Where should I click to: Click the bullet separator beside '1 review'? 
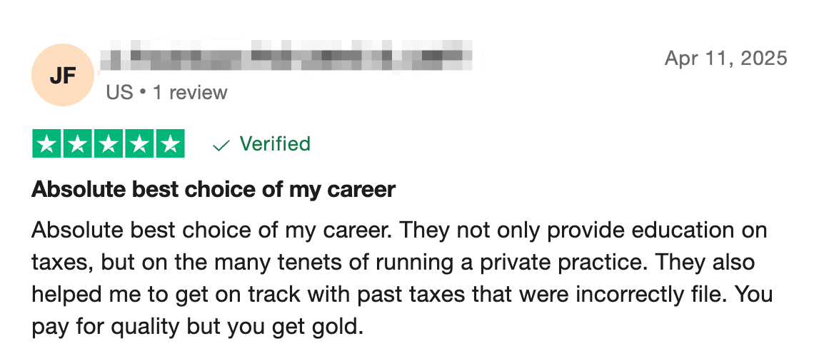[x=144, y=93]
